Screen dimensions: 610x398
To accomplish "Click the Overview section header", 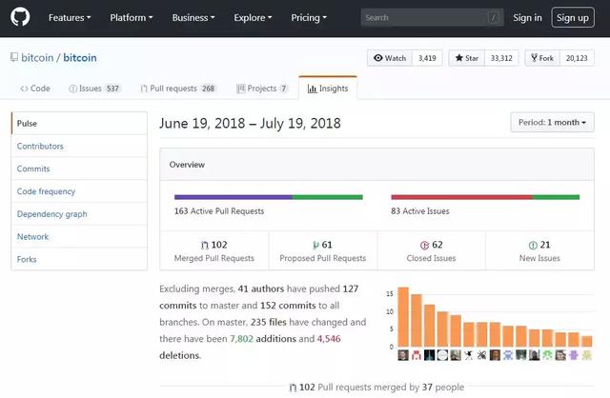I will click(377, 165).
